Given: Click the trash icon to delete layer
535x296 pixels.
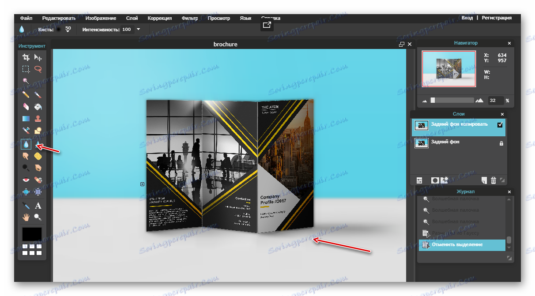Looking at the screenshot, I should point(494,180).
